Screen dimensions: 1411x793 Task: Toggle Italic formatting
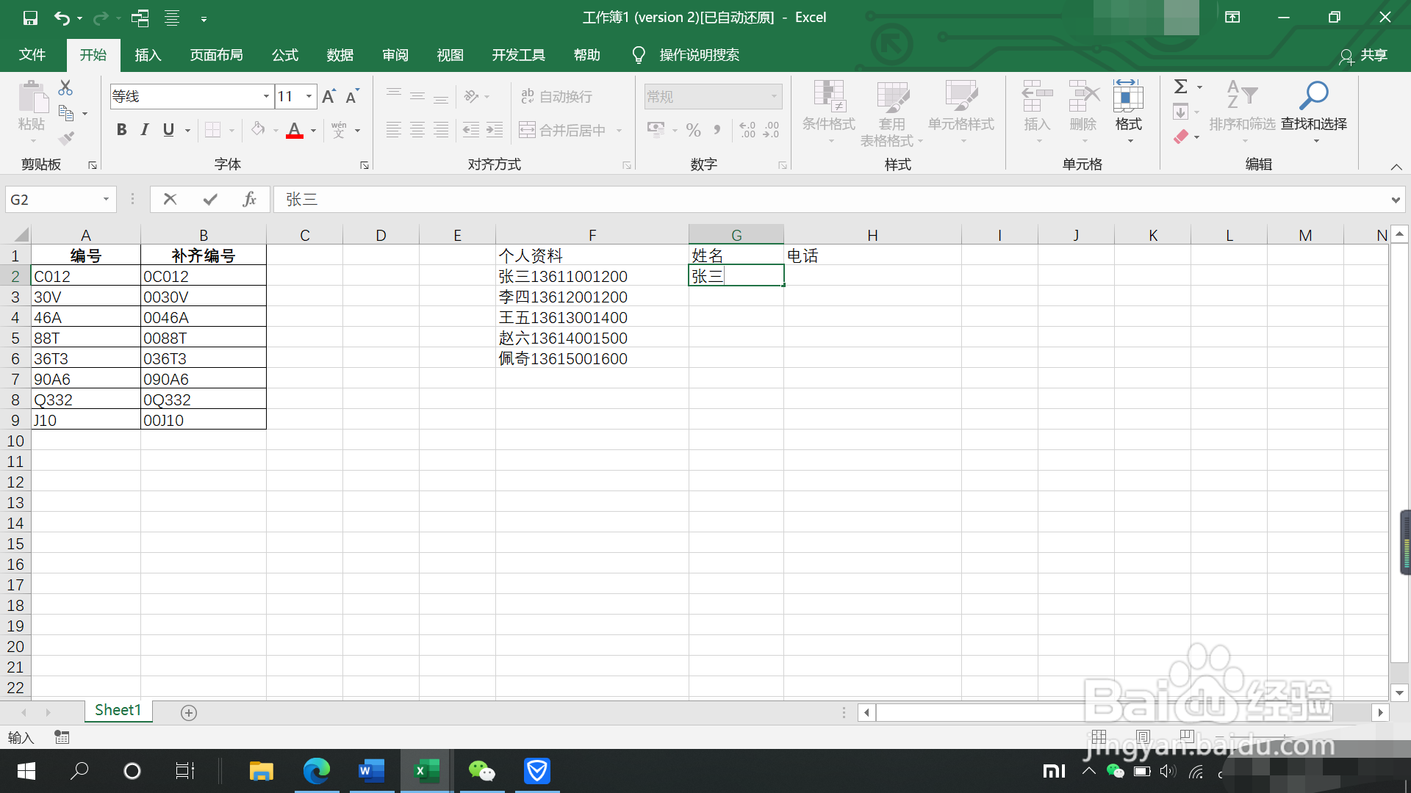[145, 130]
